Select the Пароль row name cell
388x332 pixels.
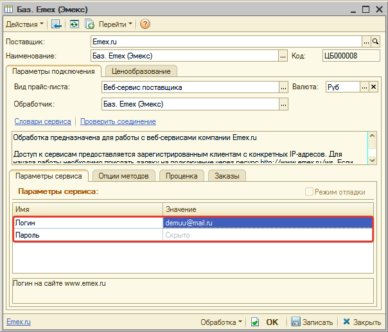89,235
